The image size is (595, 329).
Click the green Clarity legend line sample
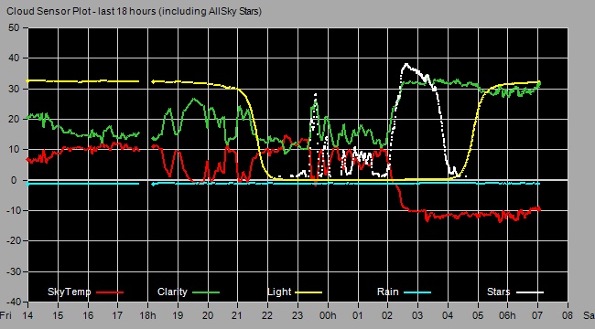206,292
